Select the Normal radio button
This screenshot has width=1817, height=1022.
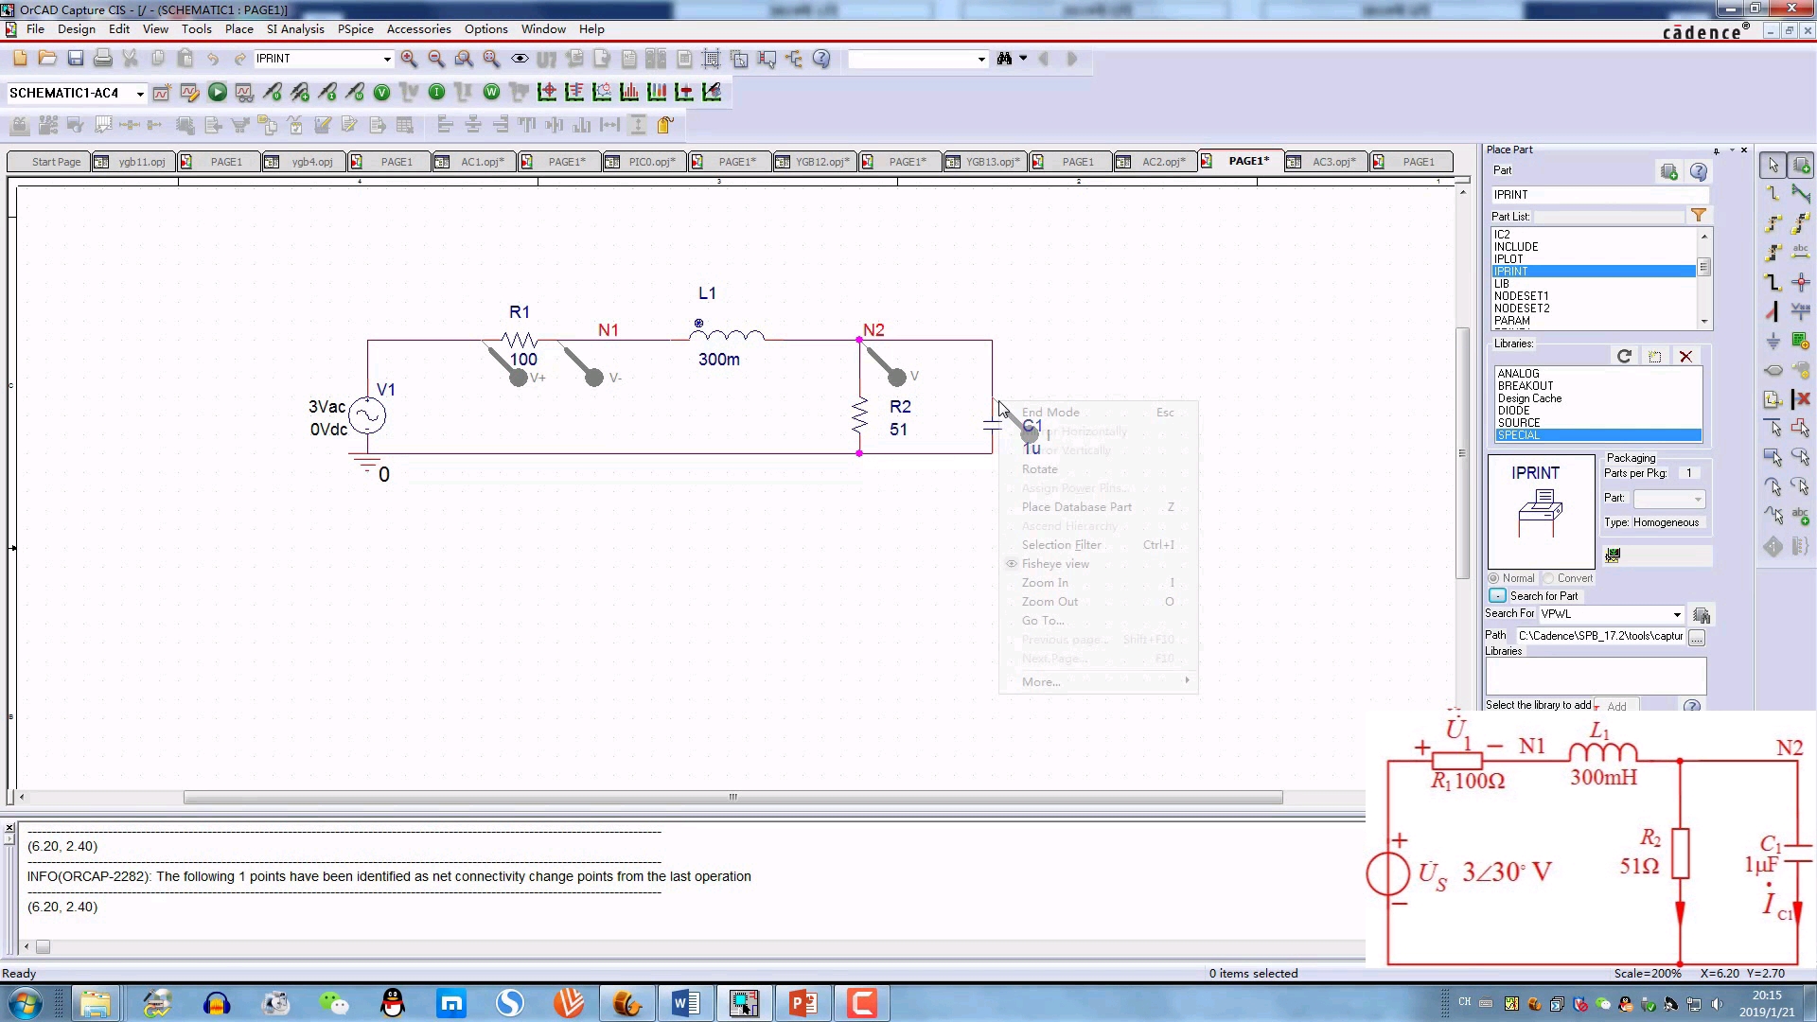coord(1494,578)
